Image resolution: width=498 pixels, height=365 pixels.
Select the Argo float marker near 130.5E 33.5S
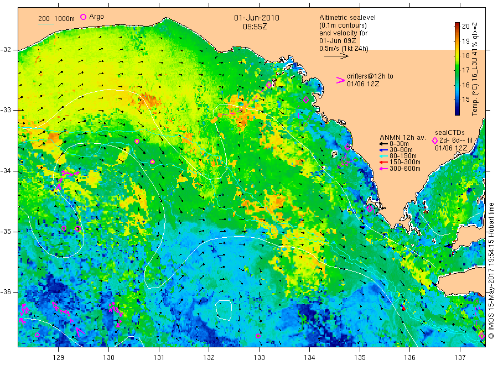[137, 141]
